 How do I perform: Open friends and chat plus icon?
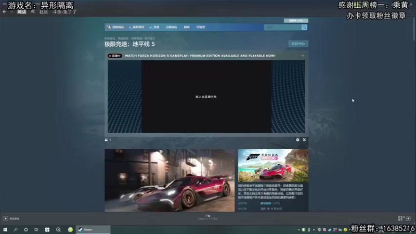coord(408,218)
